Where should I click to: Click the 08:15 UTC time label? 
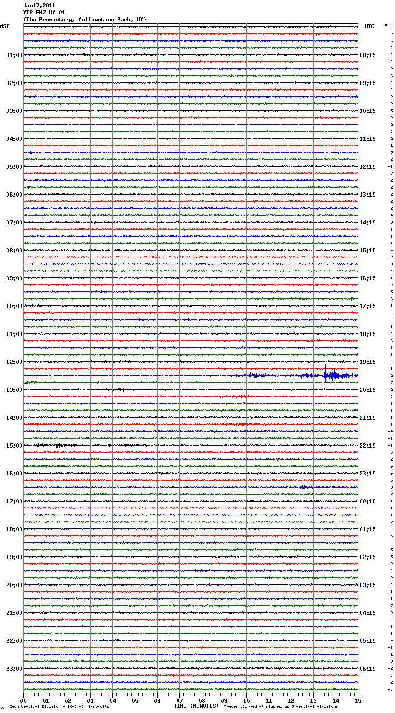pos(368,55)
